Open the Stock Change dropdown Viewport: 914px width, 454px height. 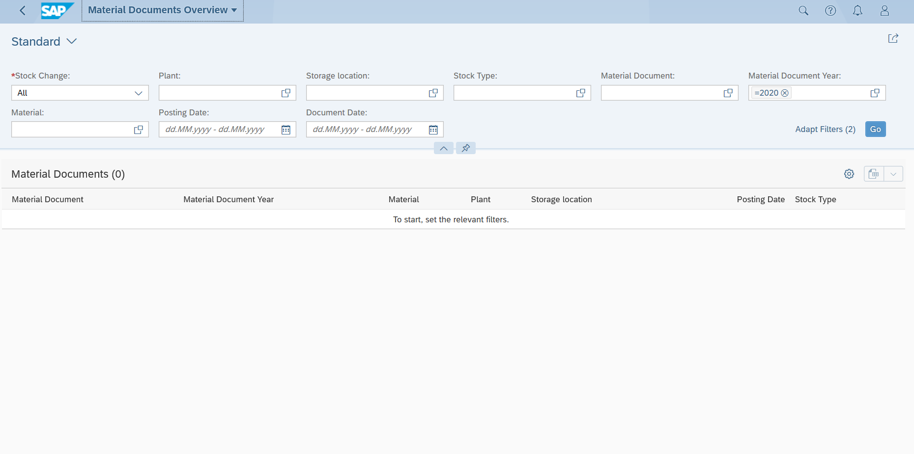pos(138,92)
